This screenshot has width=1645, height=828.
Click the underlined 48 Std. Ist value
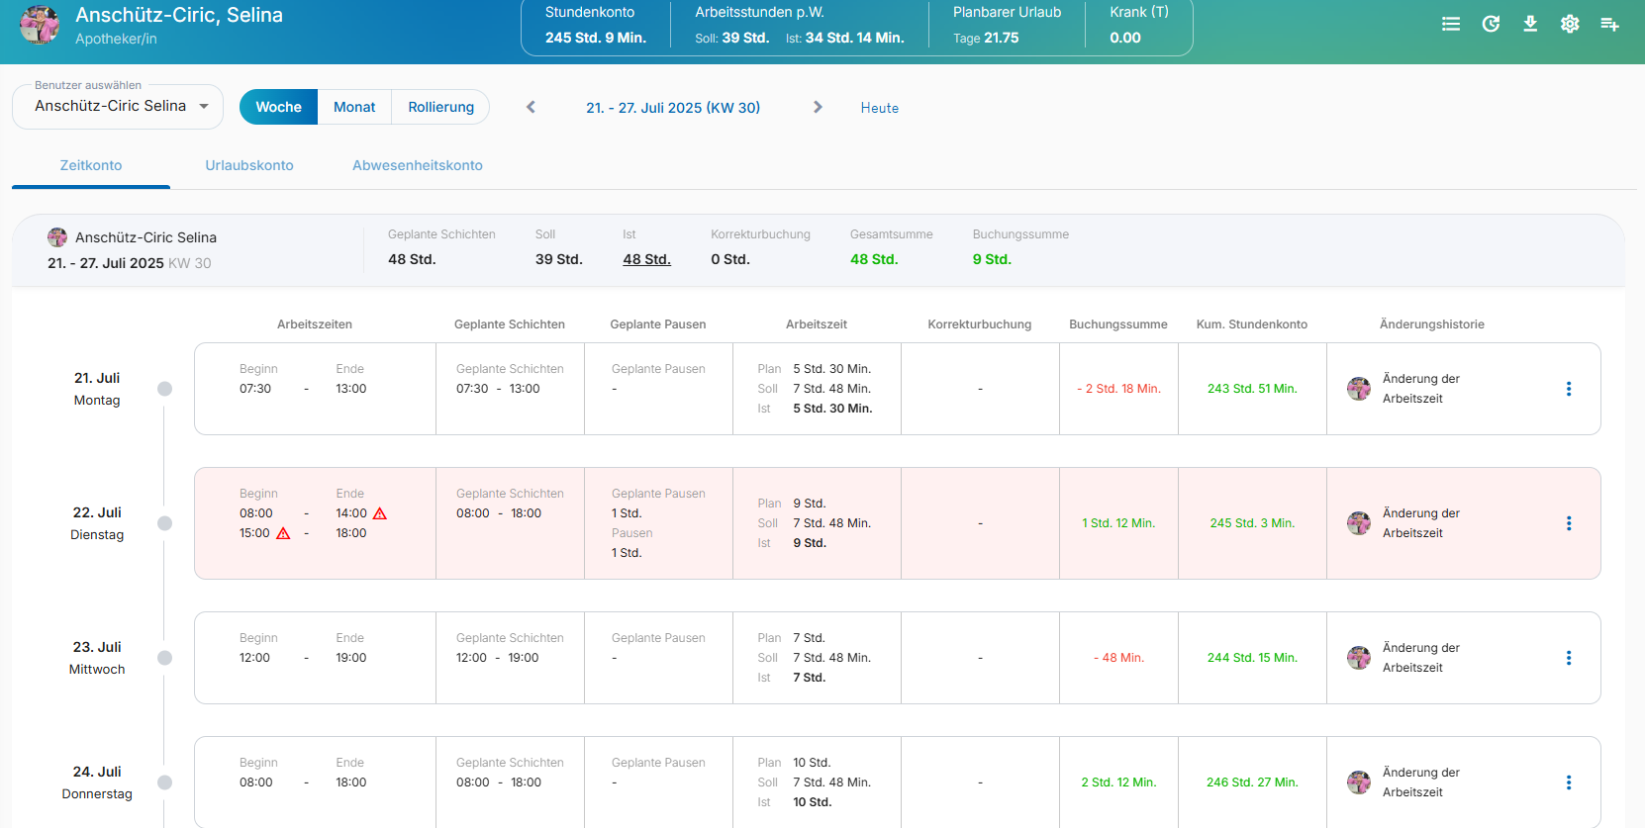tap(646, 259)
